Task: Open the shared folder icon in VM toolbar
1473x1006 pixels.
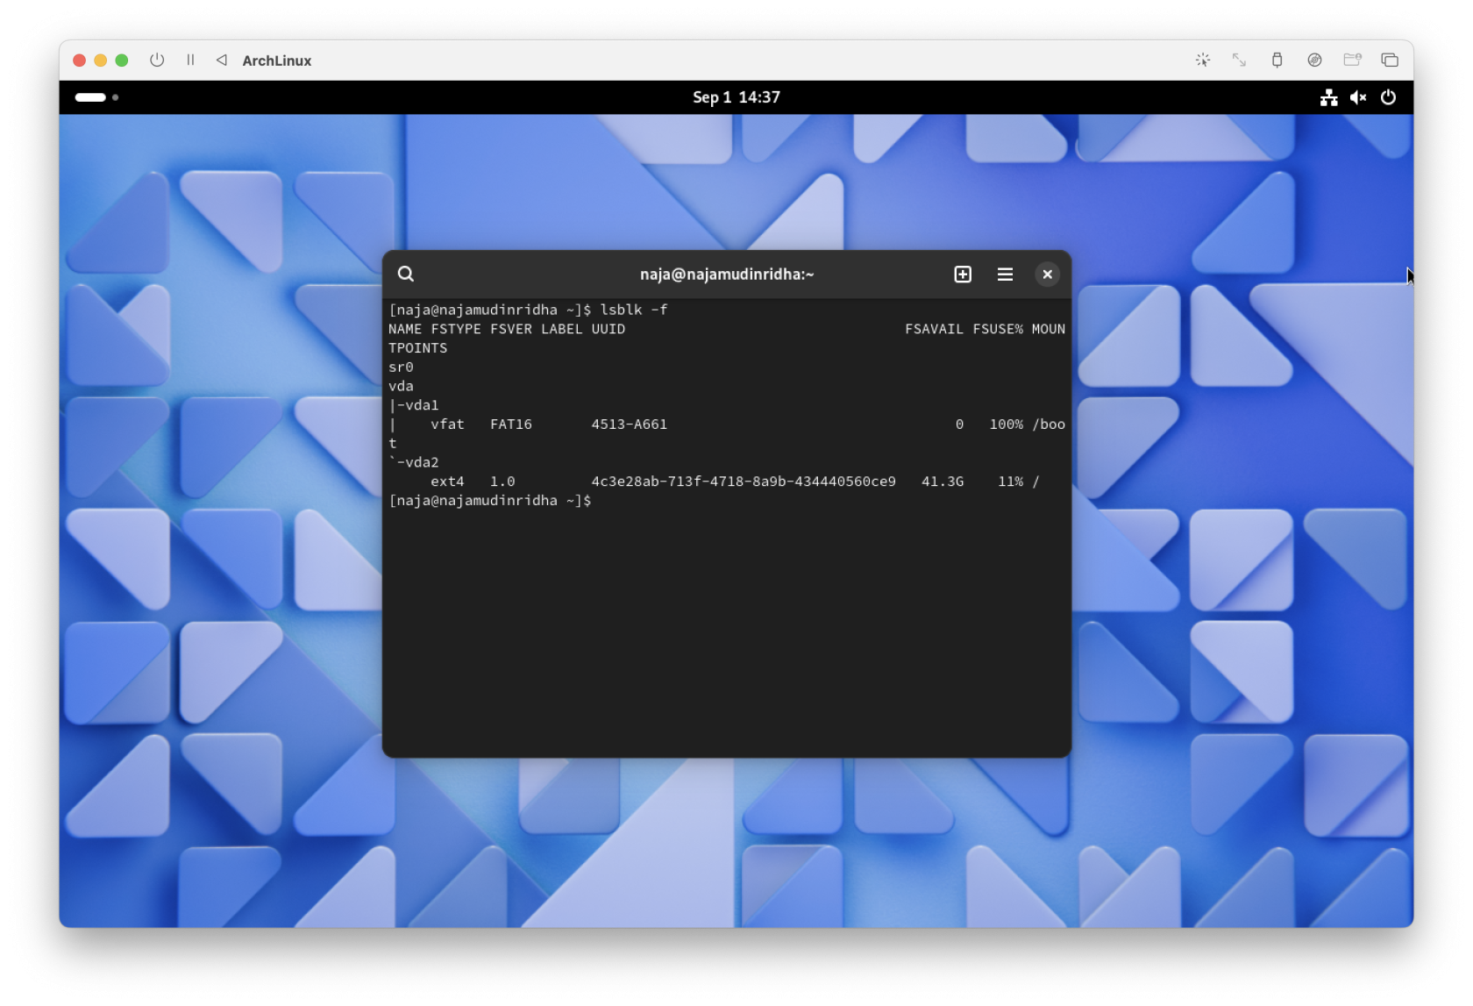Action: click(1352, 60)
